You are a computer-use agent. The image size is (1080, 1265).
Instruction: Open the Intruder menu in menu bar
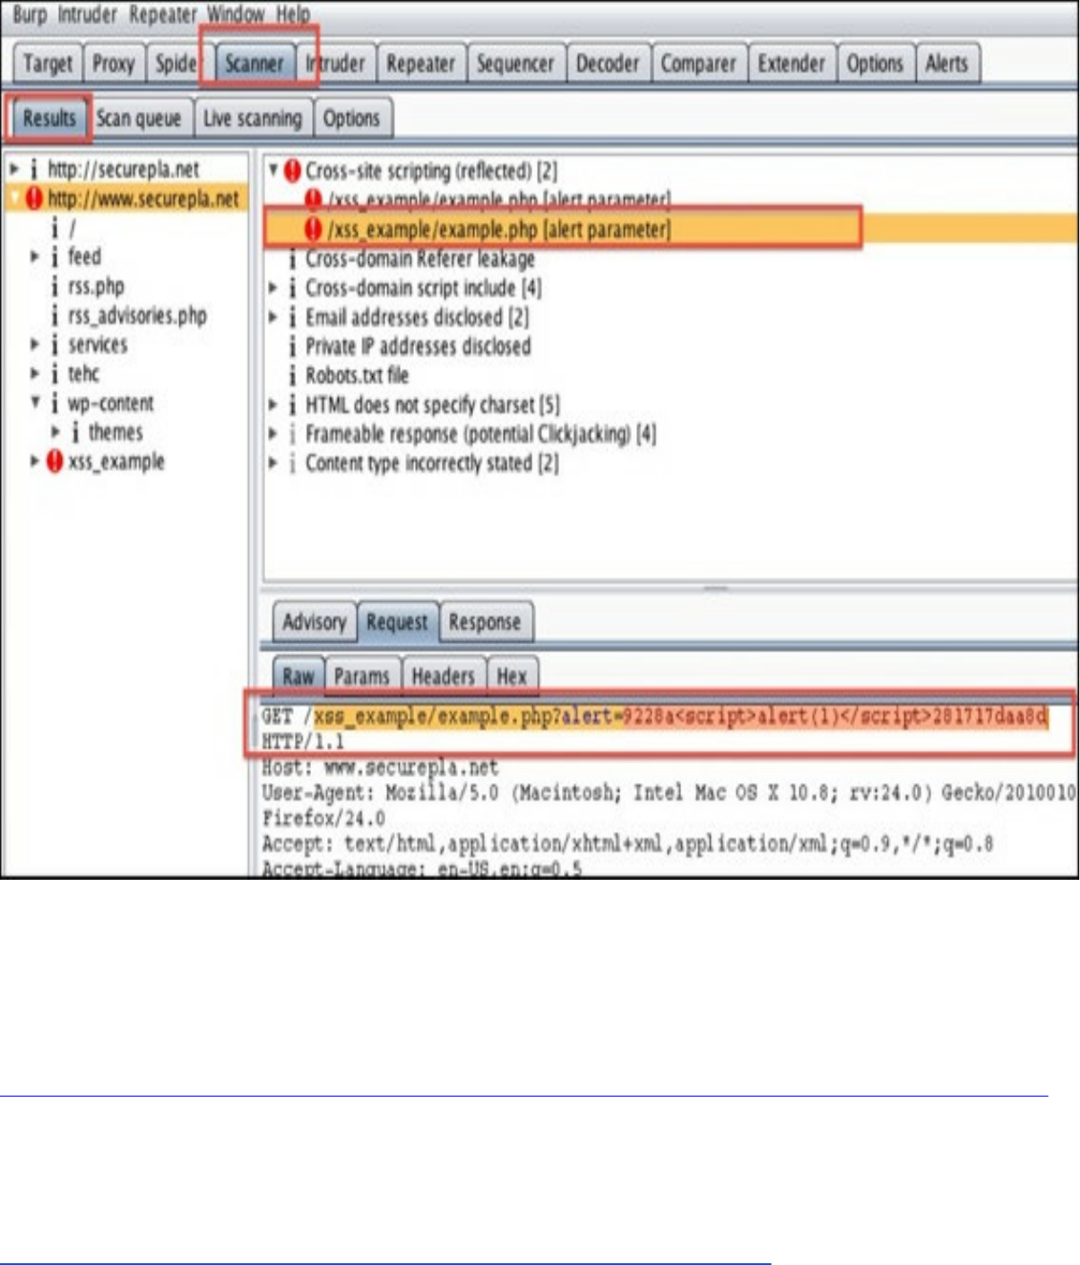tap(87, 14)
